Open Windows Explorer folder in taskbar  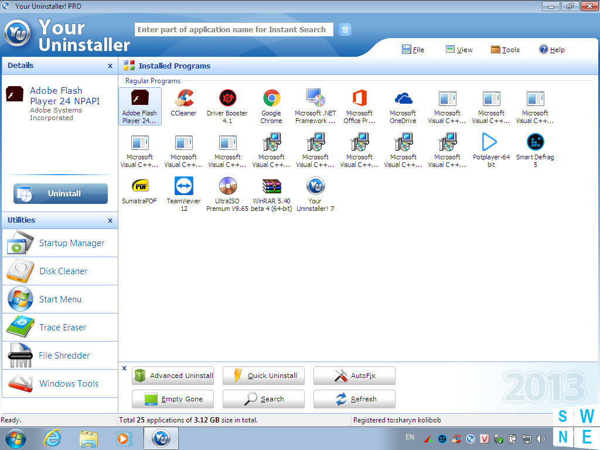click(88, 438)
